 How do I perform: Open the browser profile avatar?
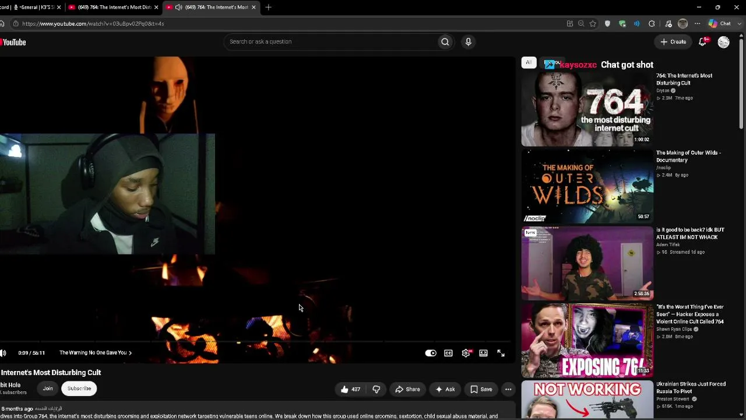682,24
